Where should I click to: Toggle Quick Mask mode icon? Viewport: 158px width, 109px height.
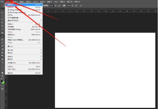tap(2, 85)
